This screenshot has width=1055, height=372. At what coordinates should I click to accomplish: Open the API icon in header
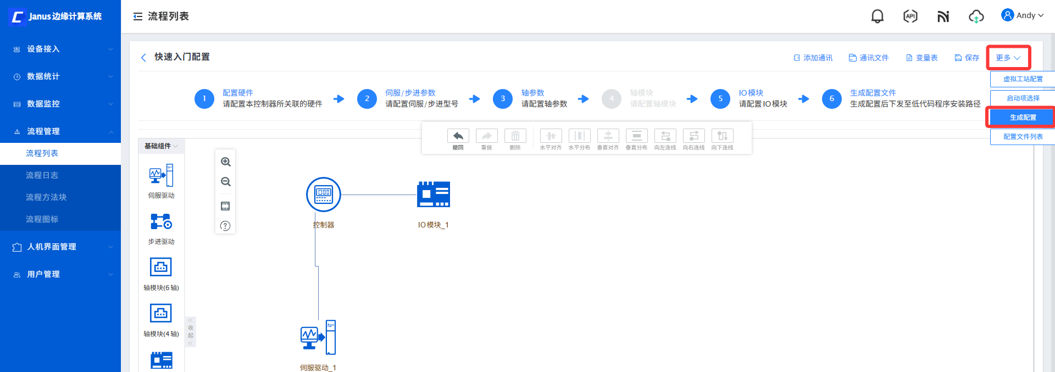click(x=910, y=16)
